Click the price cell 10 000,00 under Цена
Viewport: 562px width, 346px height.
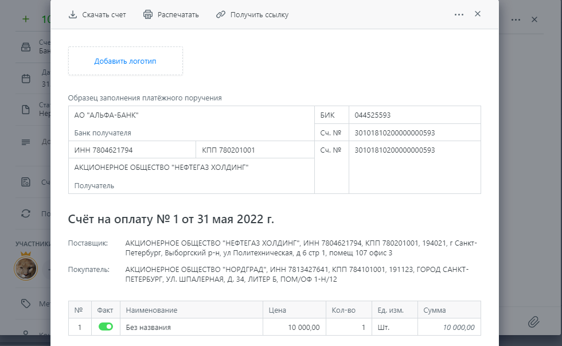(x=294, y=327)
